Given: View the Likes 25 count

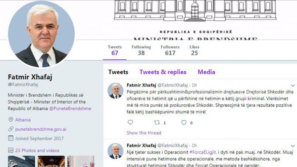Looking at the screenshot, I should click(x=194, y=50).
